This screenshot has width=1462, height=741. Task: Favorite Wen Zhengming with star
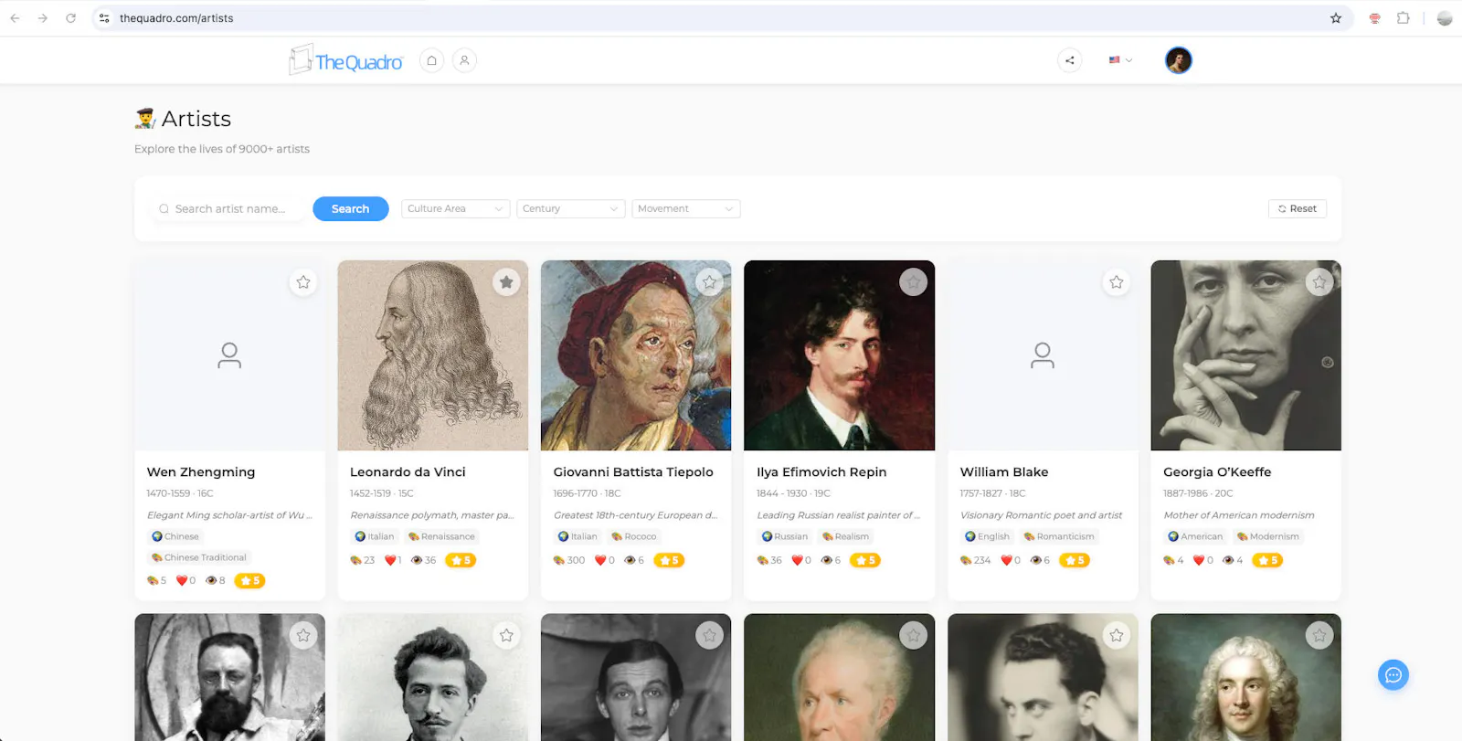click(x=303, y=282)
